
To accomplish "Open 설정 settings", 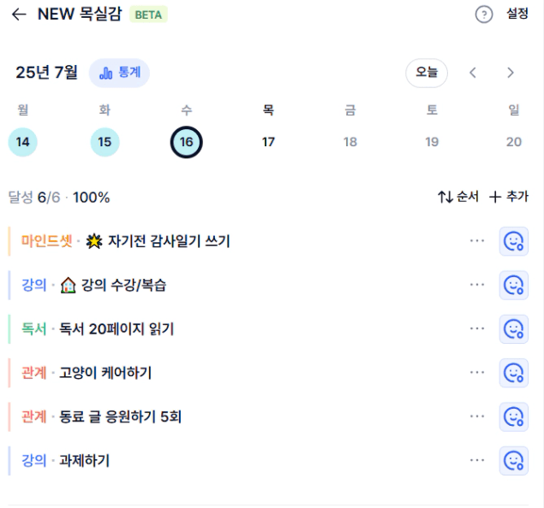I will click(517, 14).
